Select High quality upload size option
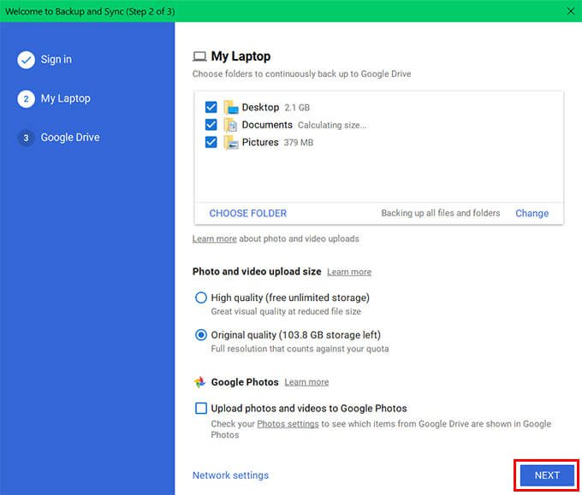Viewport: 582px width, 495px height. 200,298
